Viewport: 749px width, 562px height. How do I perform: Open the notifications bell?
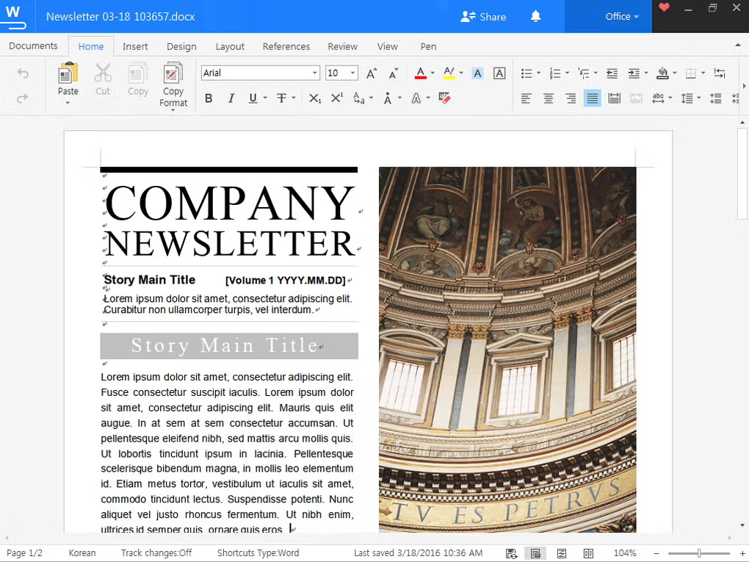coord(535,16)
